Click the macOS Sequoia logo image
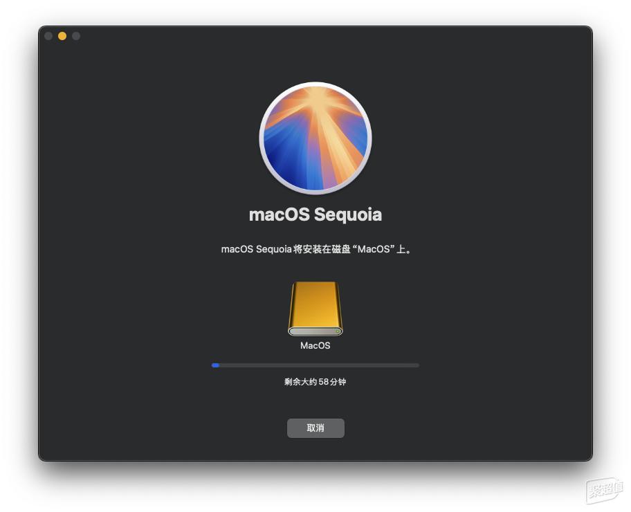Image resolution: width=631 pixels, height=512 pixels. tap(315, 138)
